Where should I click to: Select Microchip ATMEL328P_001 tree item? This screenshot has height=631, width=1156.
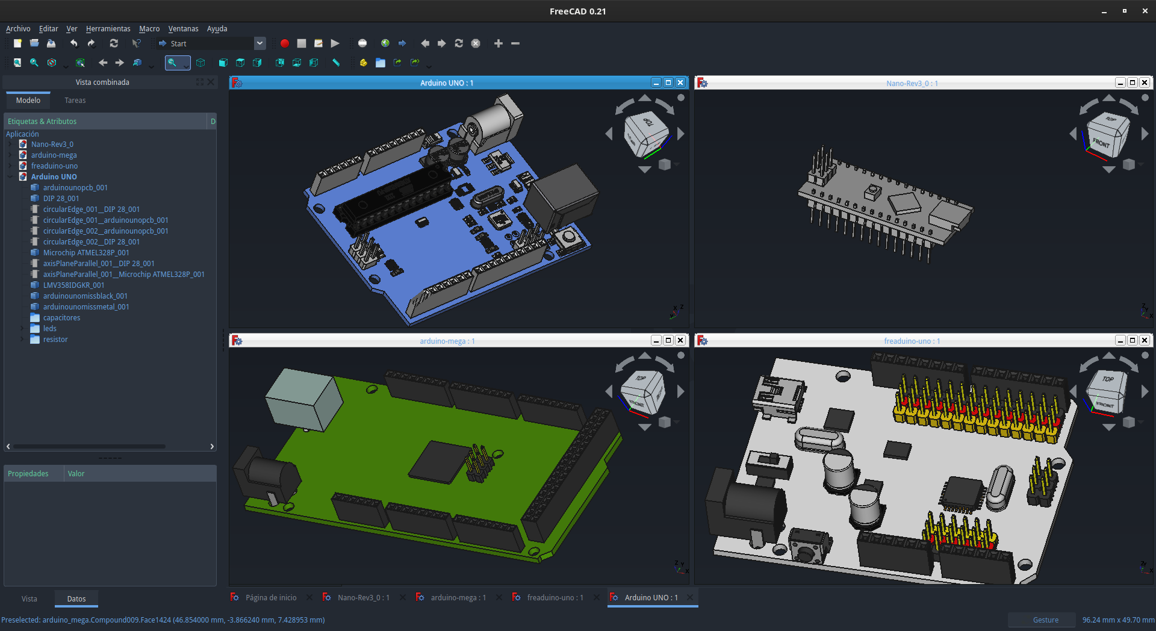pyautogui.click(x=86, y=253)
